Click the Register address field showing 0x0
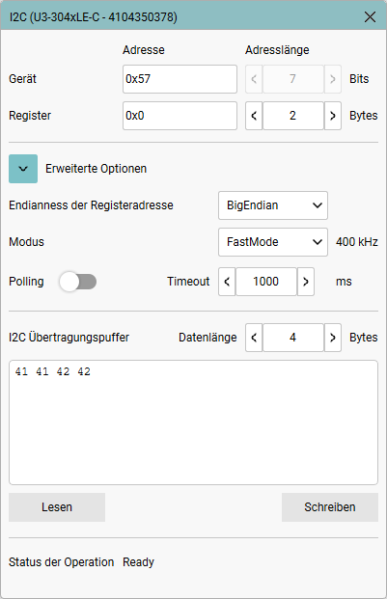The height and width of the screenshot is (599, 387). [180, 116]
